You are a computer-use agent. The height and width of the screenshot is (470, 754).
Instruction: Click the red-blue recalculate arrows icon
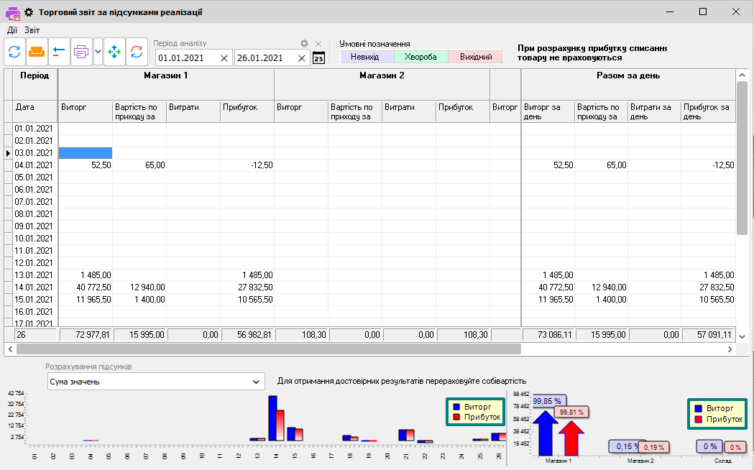pos(137,52)
